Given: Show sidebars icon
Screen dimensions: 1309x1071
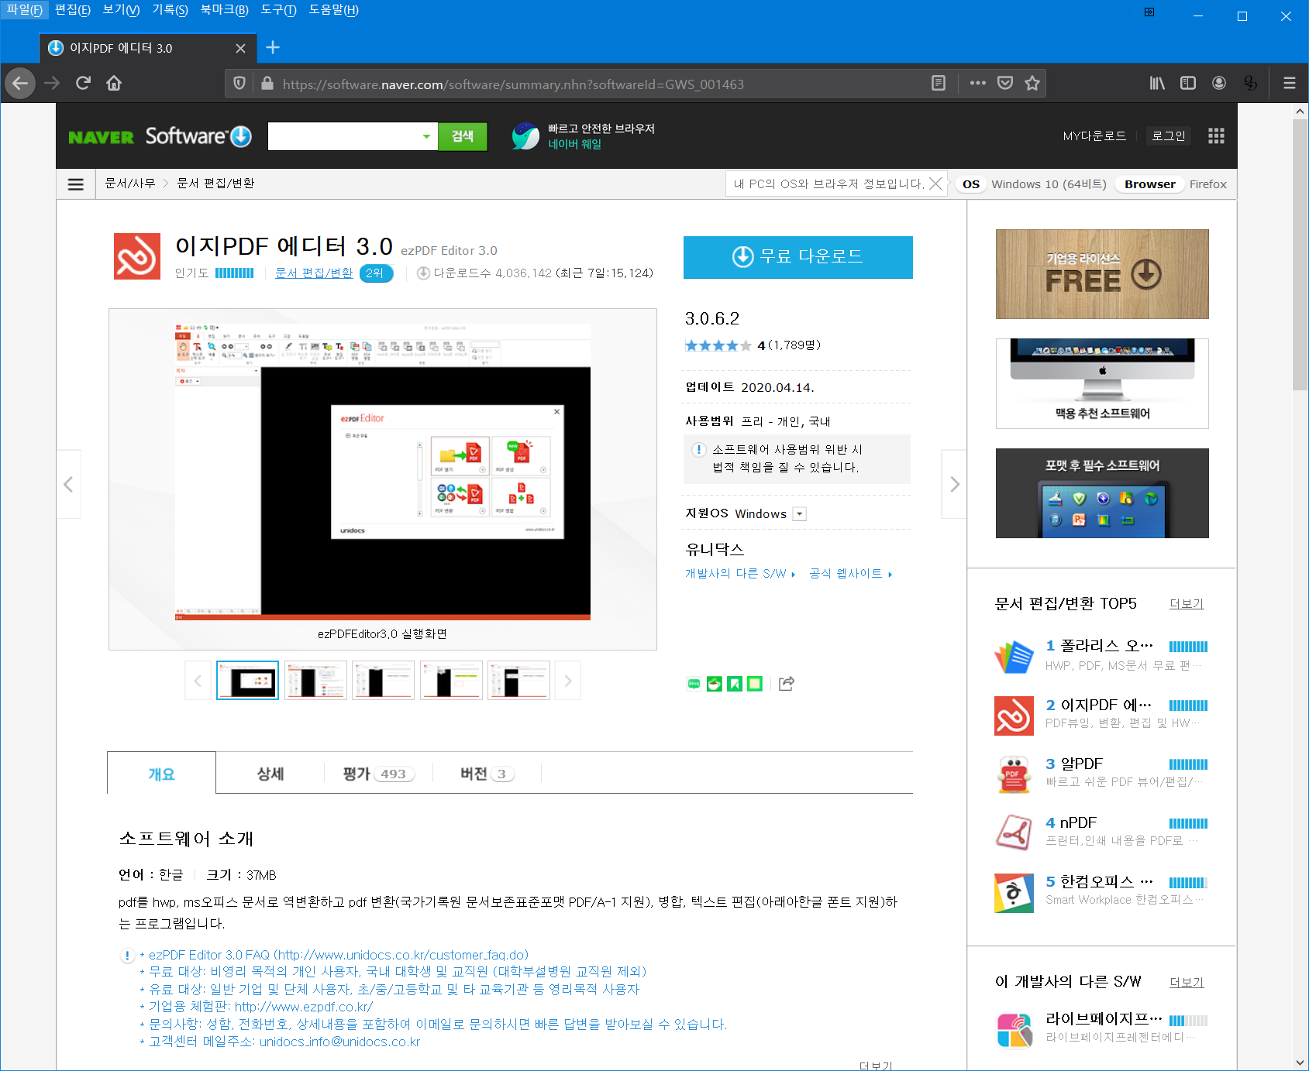Looking at the screenshot, I should pyautogui.click(x=1188, y=84).
